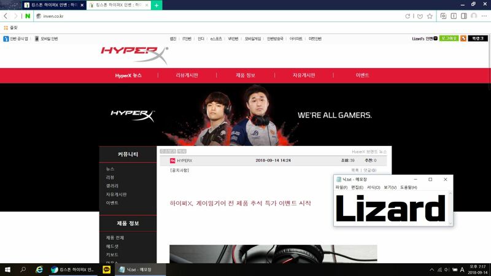Open the 리뷰게시판 nav tab
Screen dimensions: 491x276
pyautogui.click(x=187, y=75)
